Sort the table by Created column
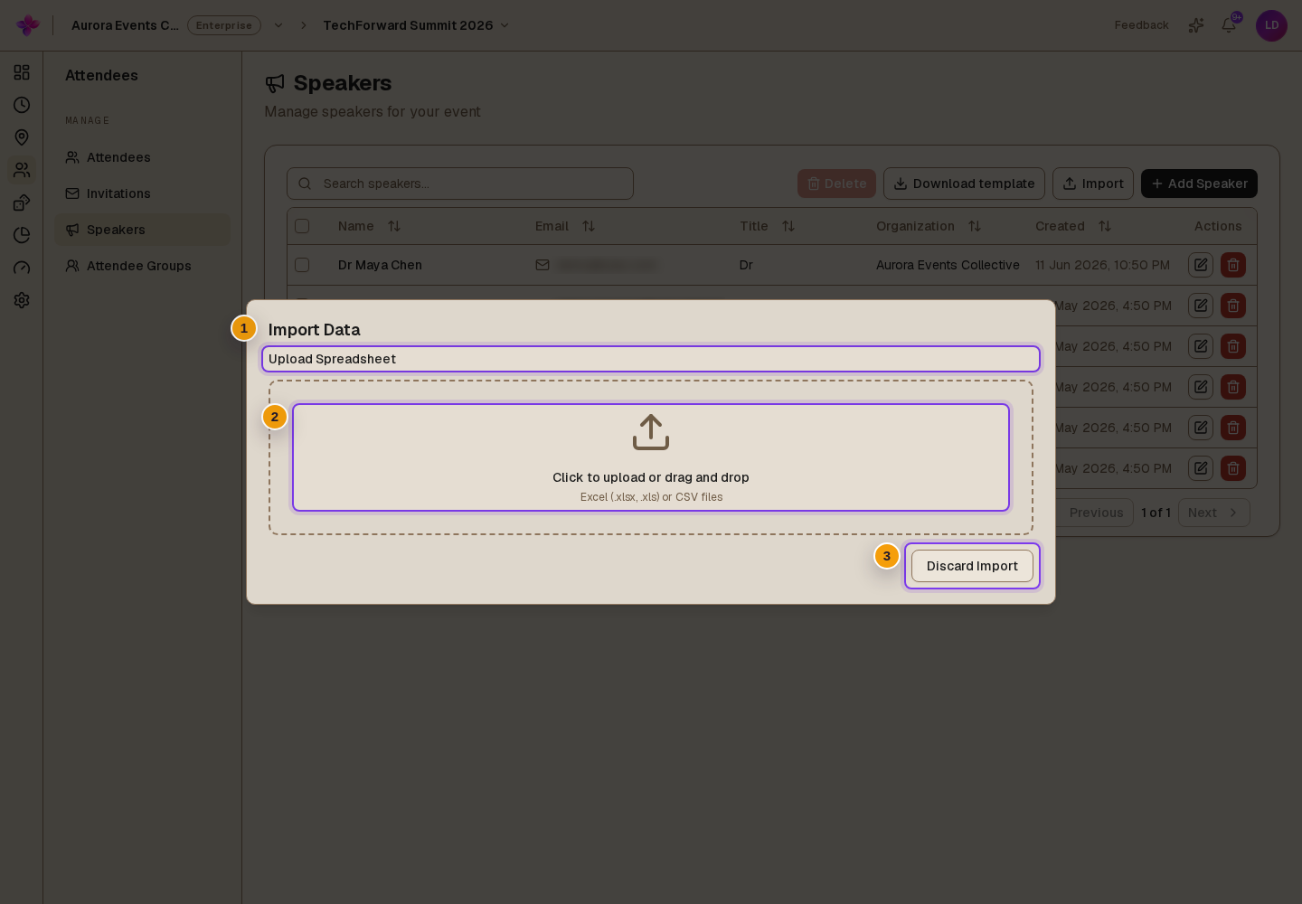Viewport: 1302px width, 904px height. coord(1105,226)
